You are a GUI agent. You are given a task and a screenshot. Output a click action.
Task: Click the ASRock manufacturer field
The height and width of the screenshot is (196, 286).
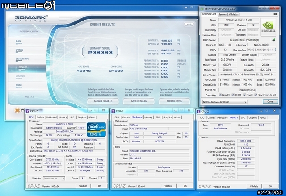point(160,125)
